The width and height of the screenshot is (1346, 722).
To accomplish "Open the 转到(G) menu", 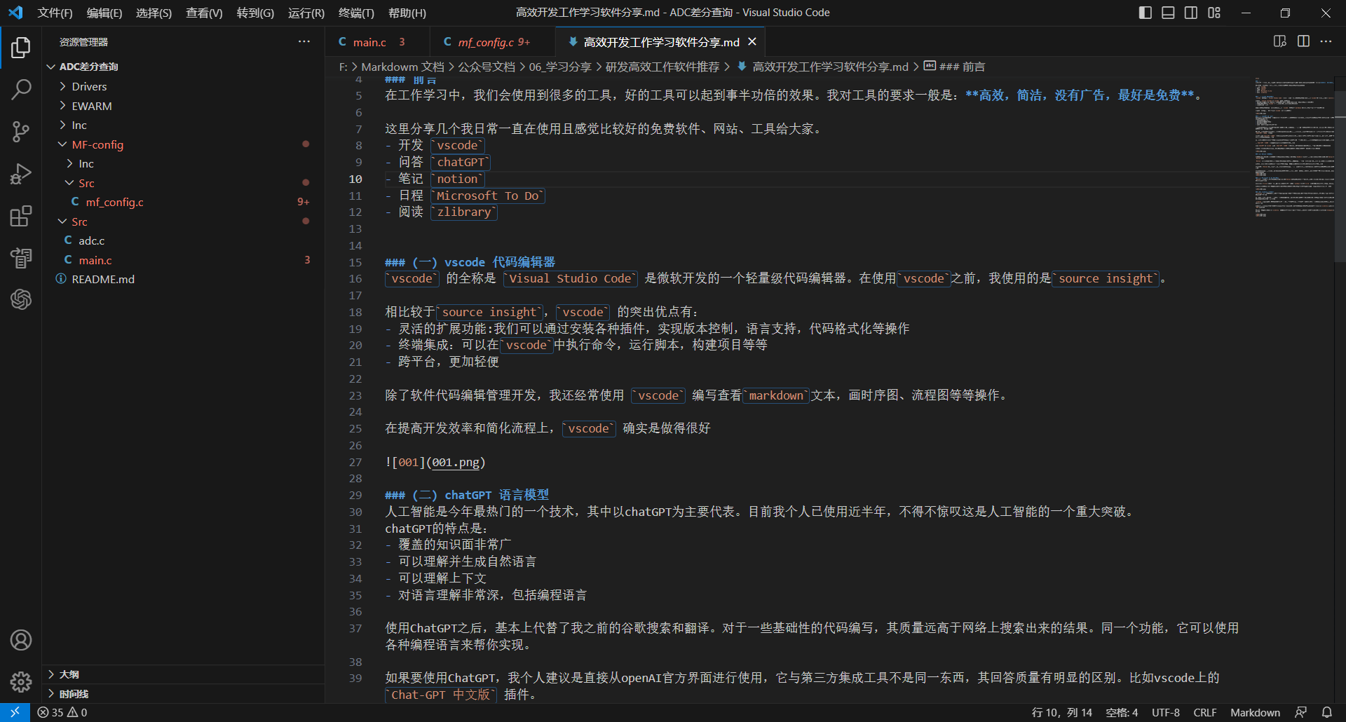I will pyautogui.click(x=255, y=13).
